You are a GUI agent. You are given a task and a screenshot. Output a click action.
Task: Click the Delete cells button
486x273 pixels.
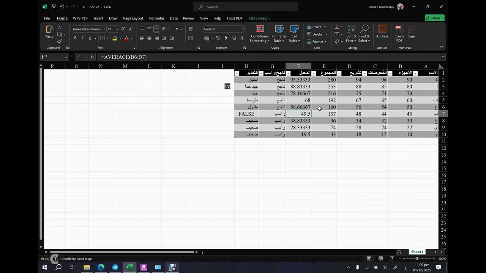click(x=317, y=34)
